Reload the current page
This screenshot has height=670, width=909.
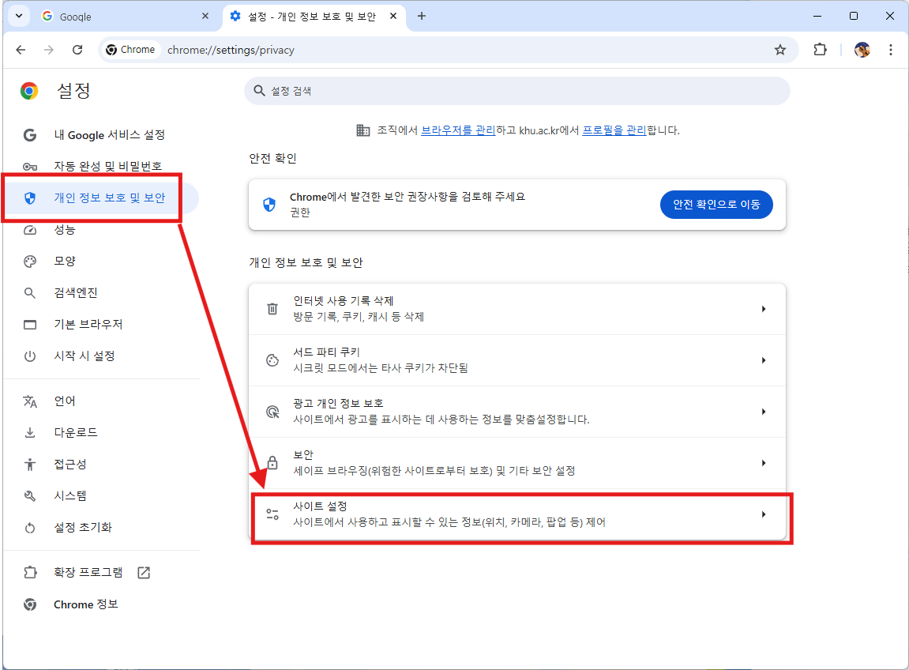(x=77, y=50)
